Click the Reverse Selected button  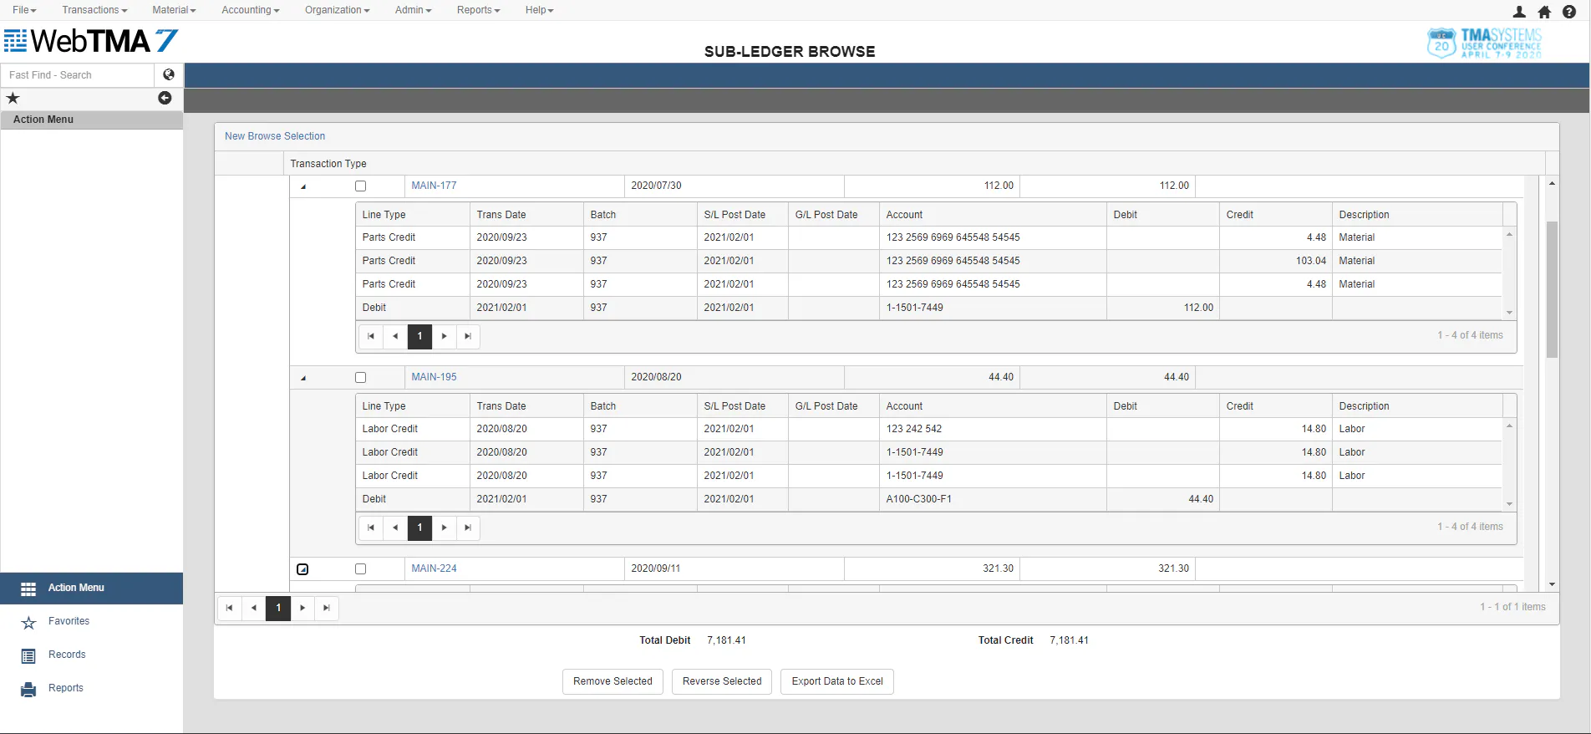(x=722, y=681)
